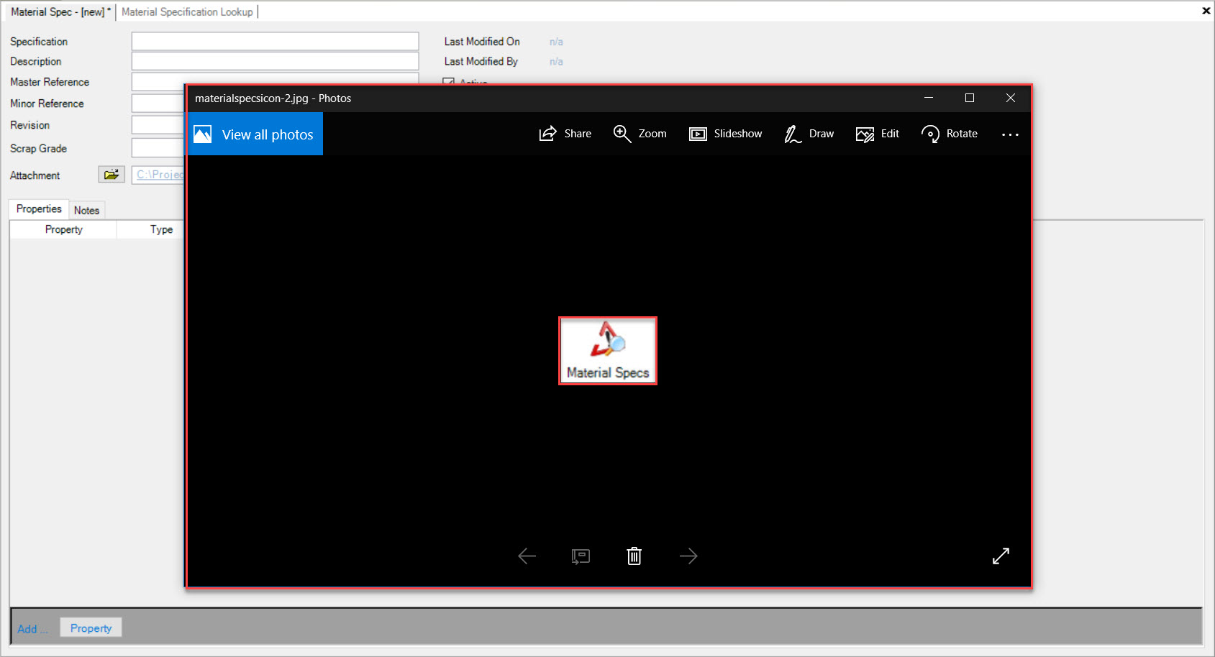Viewport: 1215px width, 657px height.
Task: Close the Photos window
Action: coord(1011,98)
